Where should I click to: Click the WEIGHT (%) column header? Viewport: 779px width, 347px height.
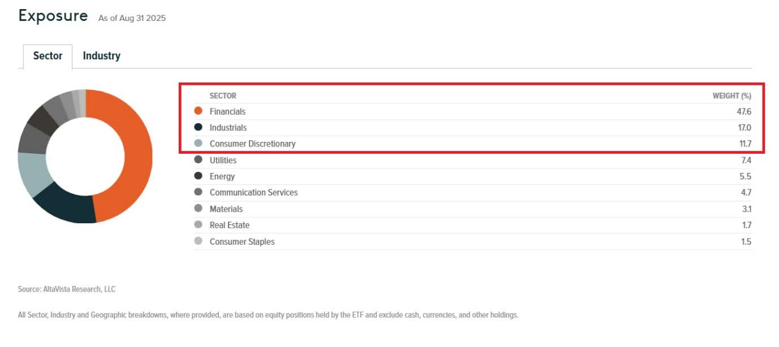731,96
